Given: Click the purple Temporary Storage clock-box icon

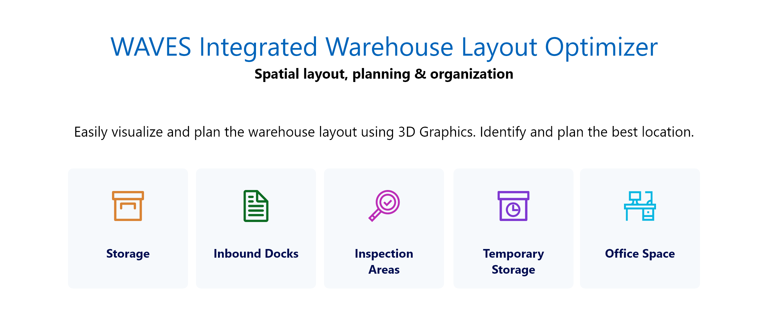Looking at the screenshot, I should (513, 206).
